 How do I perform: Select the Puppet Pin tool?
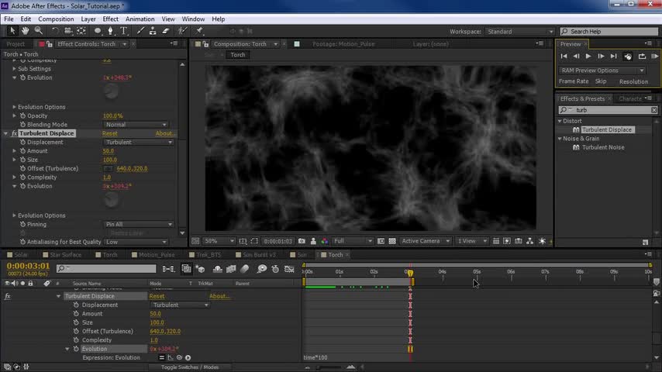(x=199, y=31)
